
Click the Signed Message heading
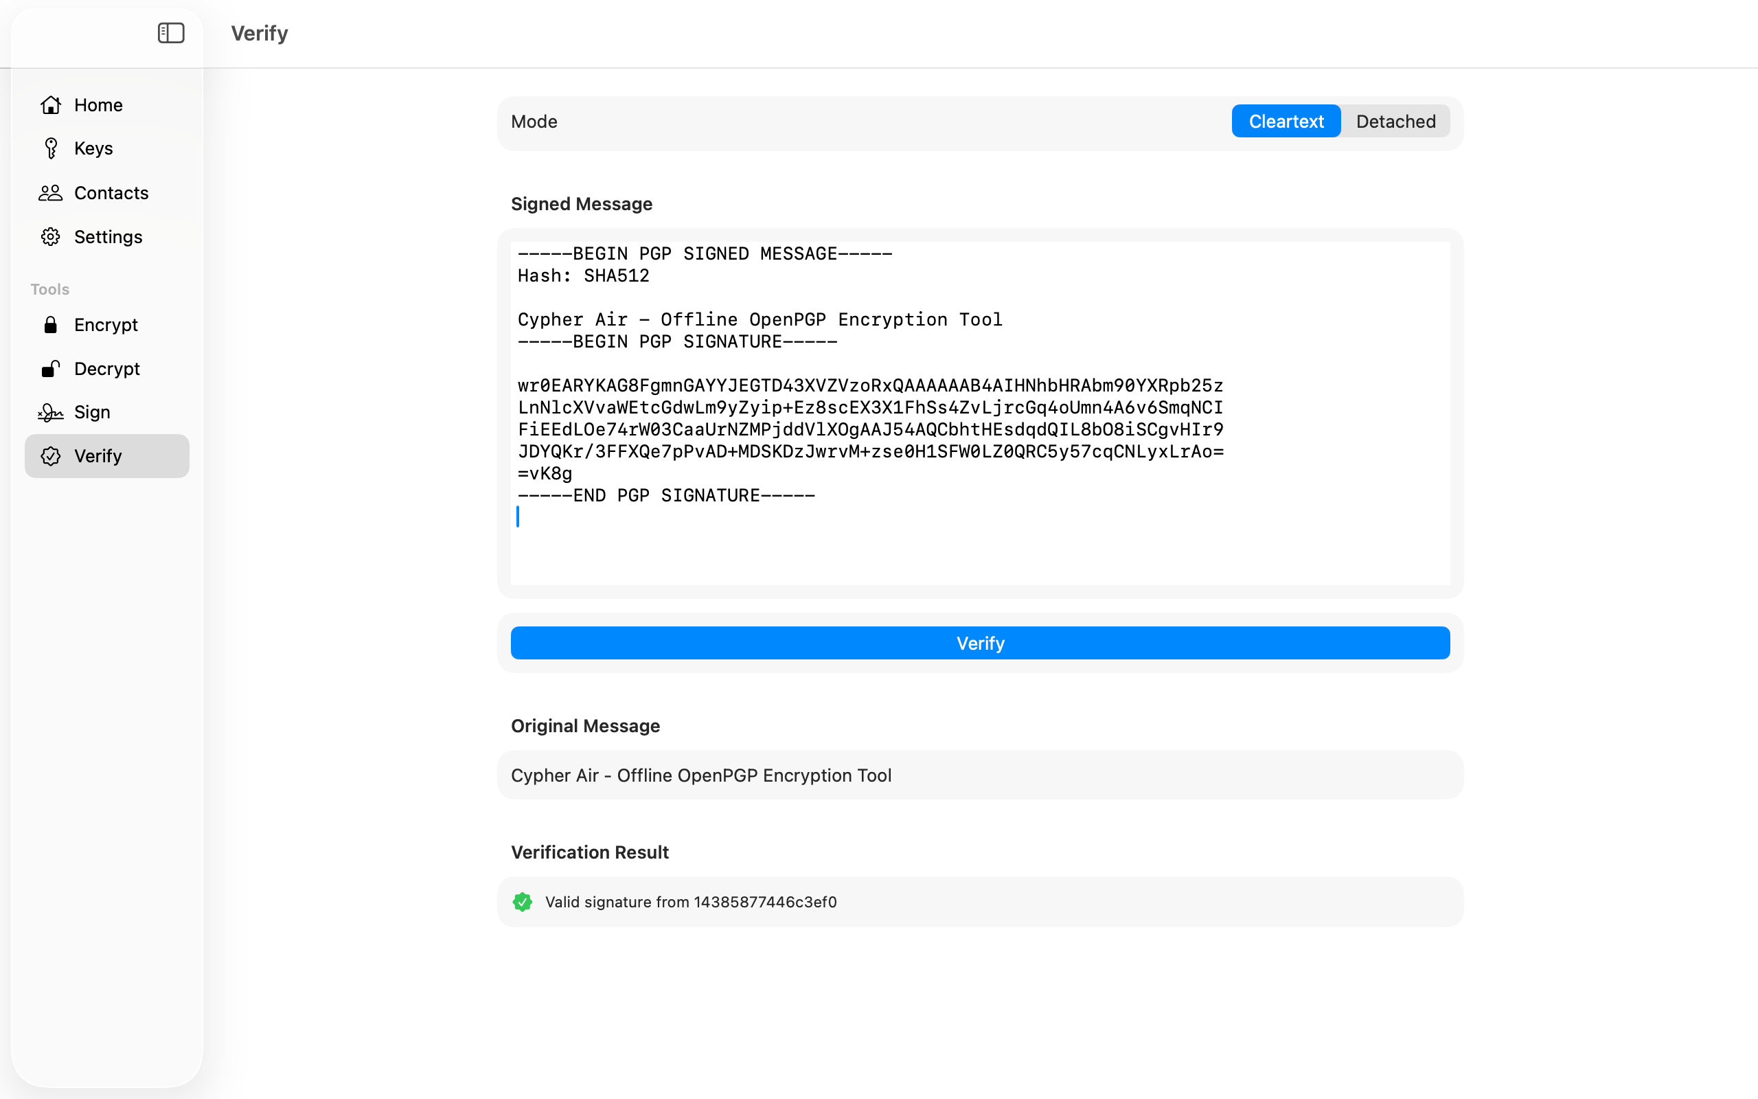tap(581, 204)
